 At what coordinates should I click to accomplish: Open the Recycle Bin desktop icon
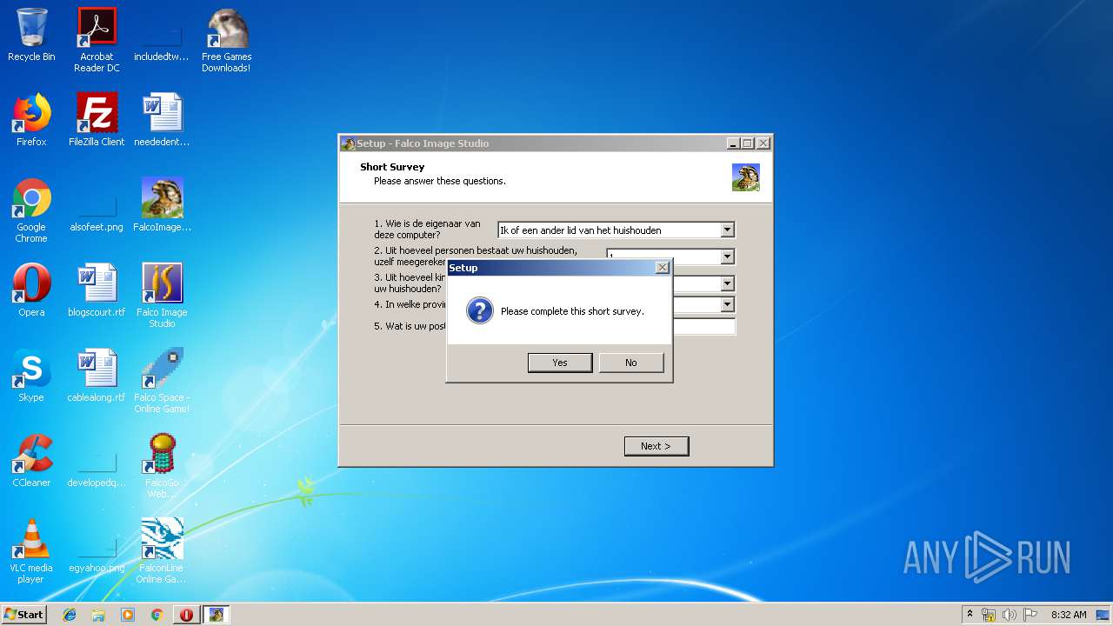point(31,35)
